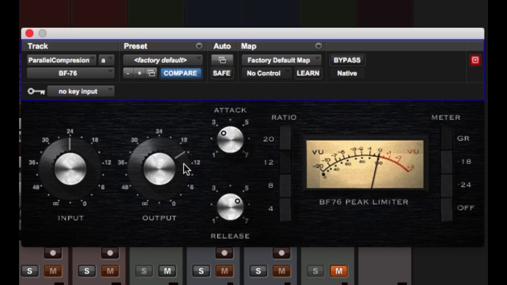507x285 pixels.
Task: Solo the first mixer channel S button
Action: coord(30,271)
